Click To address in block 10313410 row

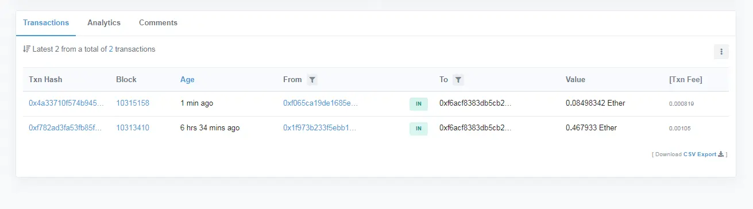click(x=476, y=128)
